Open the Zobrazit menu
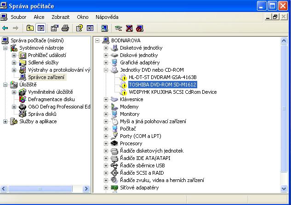Image resolution: width=291 pixels, height=205 pixels. coord(61,17)
